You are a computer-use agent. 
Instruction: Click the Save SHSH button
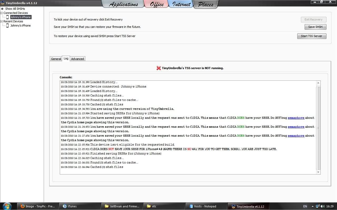(315, 27)
